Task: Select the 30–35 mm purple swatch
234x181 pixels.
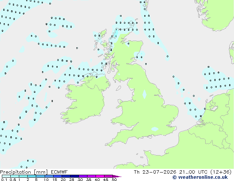Action: point(83,176)
